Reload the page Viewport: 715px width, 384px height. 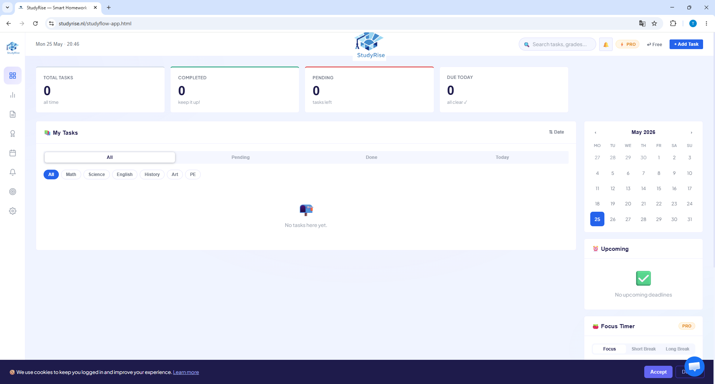[35, 23]
